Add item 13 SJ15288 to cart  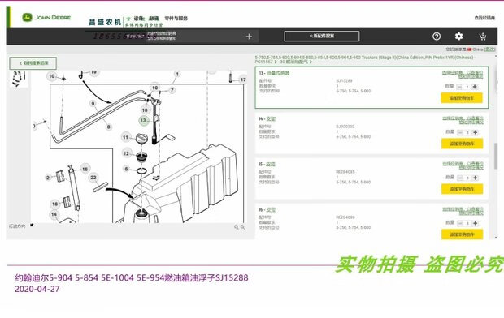click(x=462, y=98)
